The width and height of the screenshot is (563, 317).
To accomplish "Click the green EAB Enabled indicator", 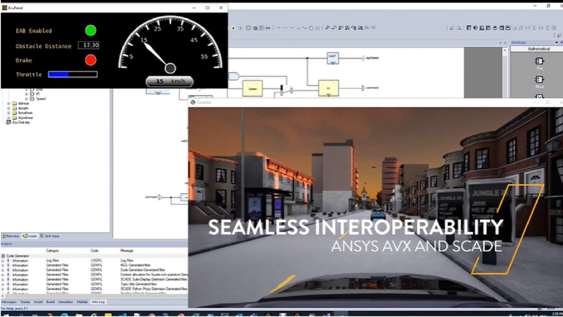I will pos(91,30).
